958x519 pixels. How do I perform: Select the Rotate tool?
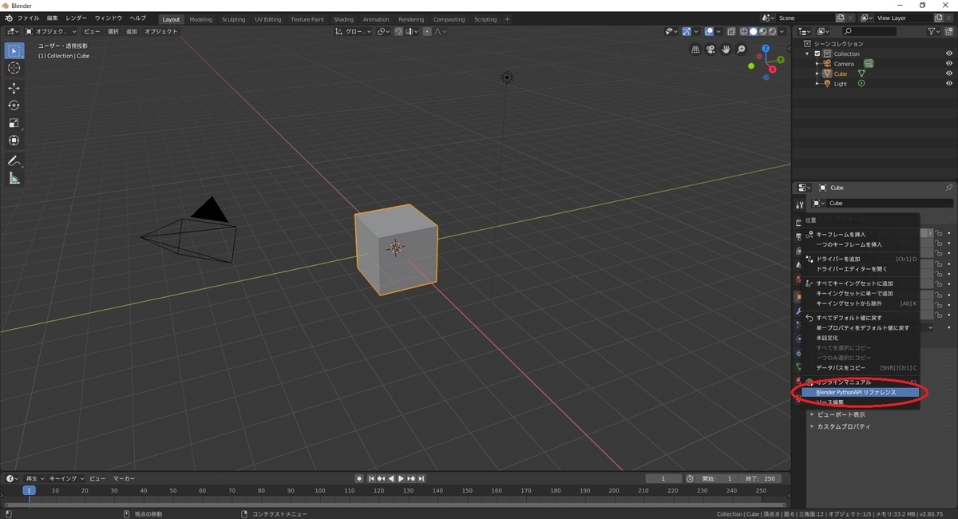[x=14, y=105]
